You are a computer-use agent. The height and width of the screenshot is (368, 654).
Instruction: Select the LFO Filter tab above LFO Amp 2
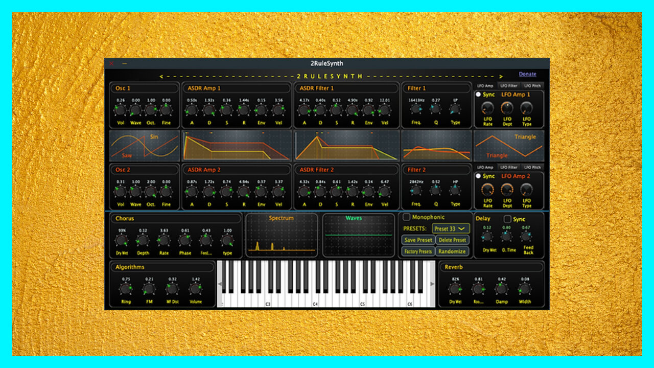tap(509, 167)
